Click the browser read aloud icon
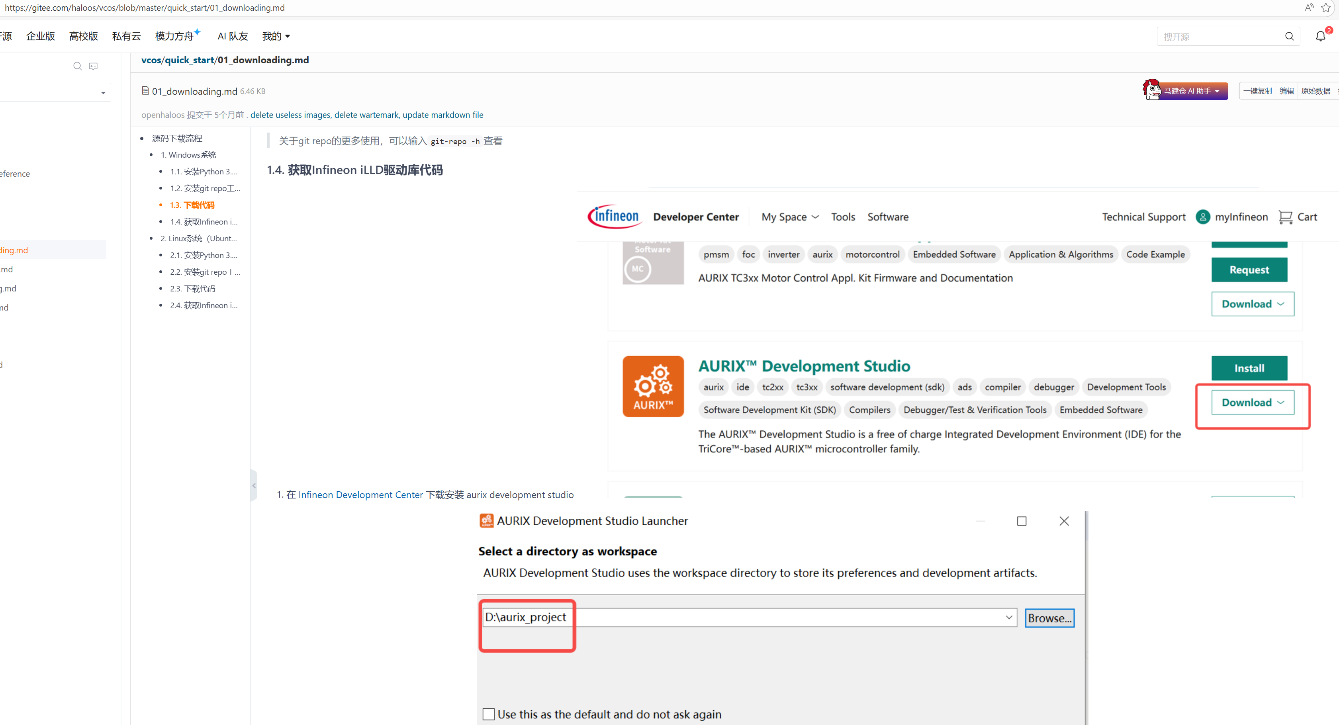Image resolution: width=1339 pixels, height=725 pixels. 1309,8
